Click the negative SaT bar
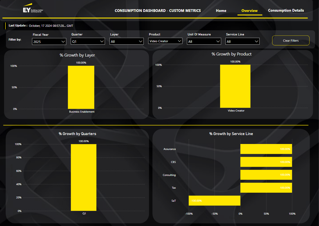Screen dimensions: 319x226 point(214,201)
